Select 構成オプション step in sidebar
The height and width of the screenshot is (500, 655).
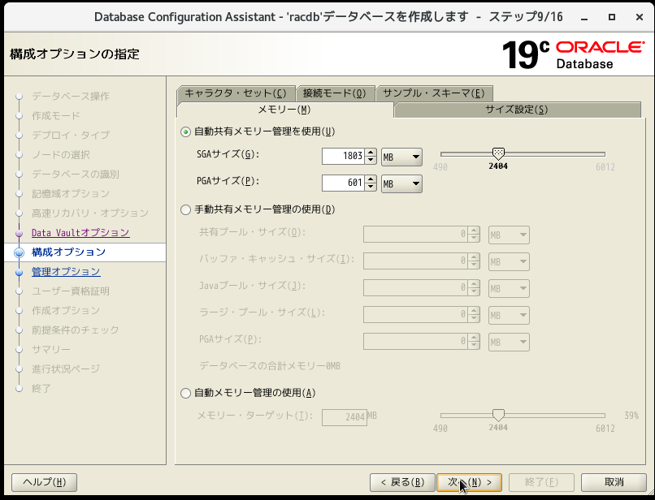(68, 252)
